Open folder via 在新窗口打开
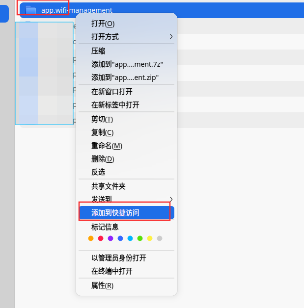 pyautogui.click(x=126, y=92)
